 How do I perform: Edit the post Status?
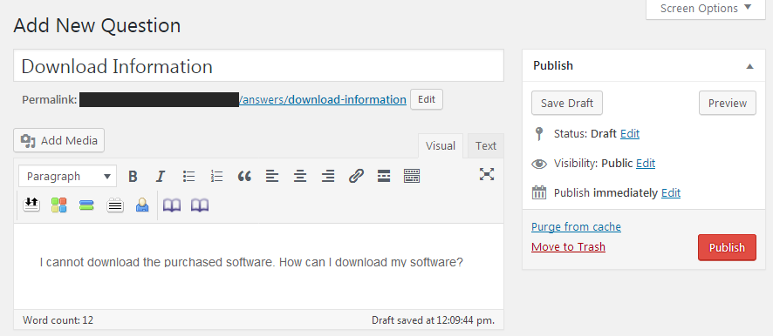[x=630, y=134]
